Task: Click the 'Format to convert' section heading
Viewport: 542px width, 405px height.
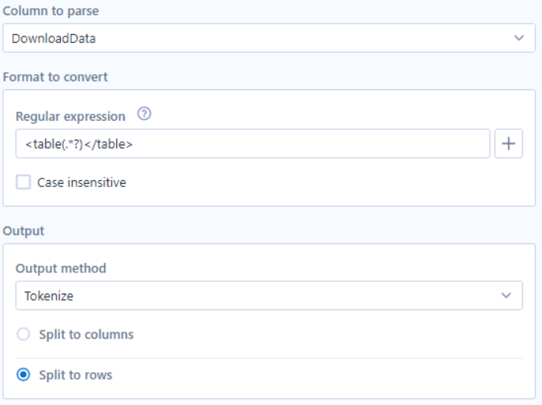Action: pos(55,77)
